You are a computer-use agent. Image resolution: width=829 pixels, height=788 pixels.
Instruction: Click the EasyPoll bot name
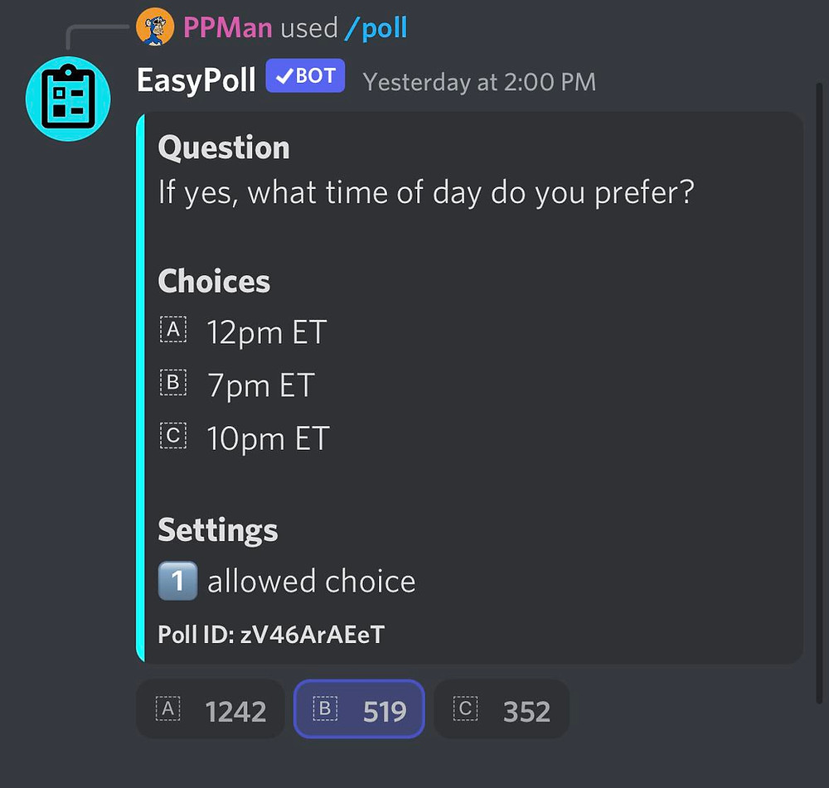[196, 80]
